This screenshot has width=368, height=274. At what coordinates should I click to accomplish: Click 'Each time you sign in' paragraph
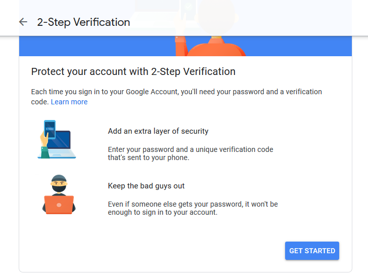point(176,92)
